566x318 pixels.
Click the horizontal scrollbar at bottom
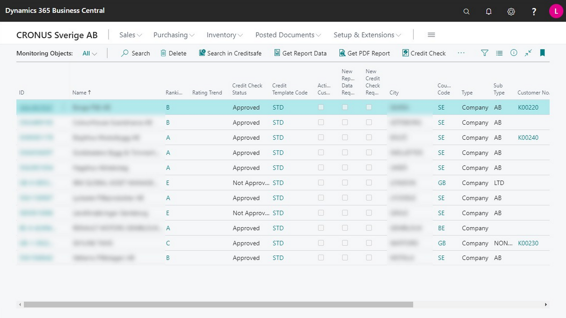pyautogui.click(x=218, y=304)
